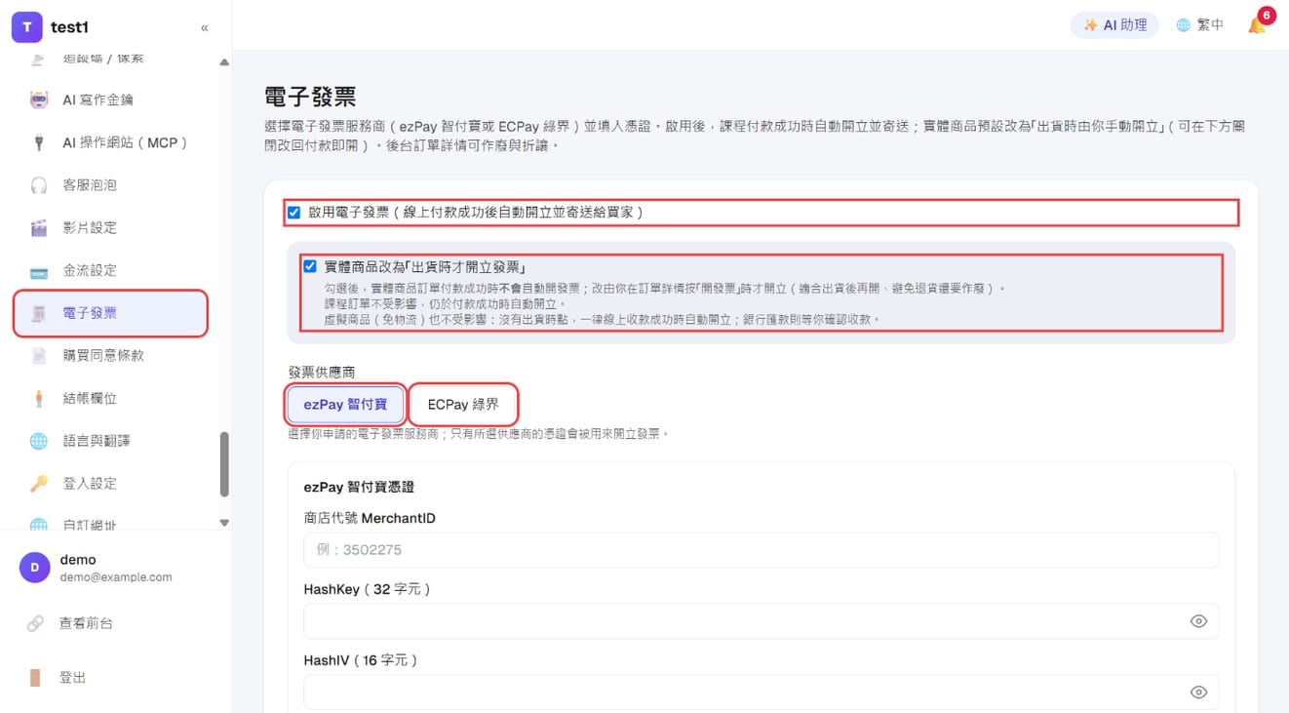Select ECPay 綠界 provider
This screenshot has height=713, width=1289.
coord(463,404)
